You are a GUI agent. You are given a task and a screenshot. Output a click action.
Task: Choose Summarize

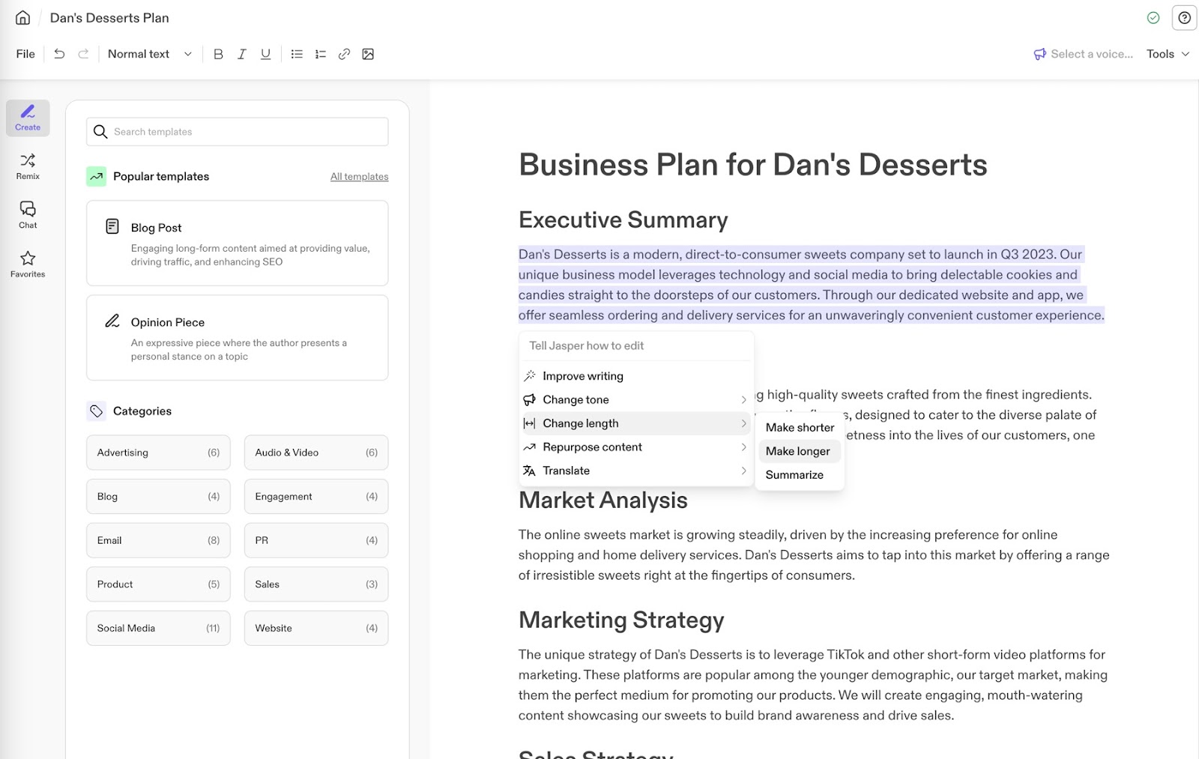800,475
